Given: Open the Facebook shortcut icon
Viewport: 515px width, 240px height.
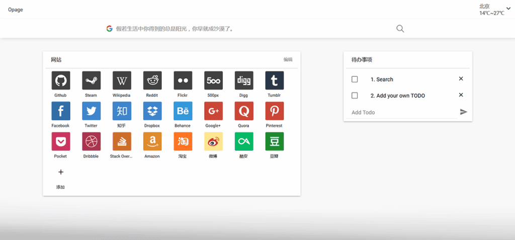Looking at the screenshot, I should point(61,111).
